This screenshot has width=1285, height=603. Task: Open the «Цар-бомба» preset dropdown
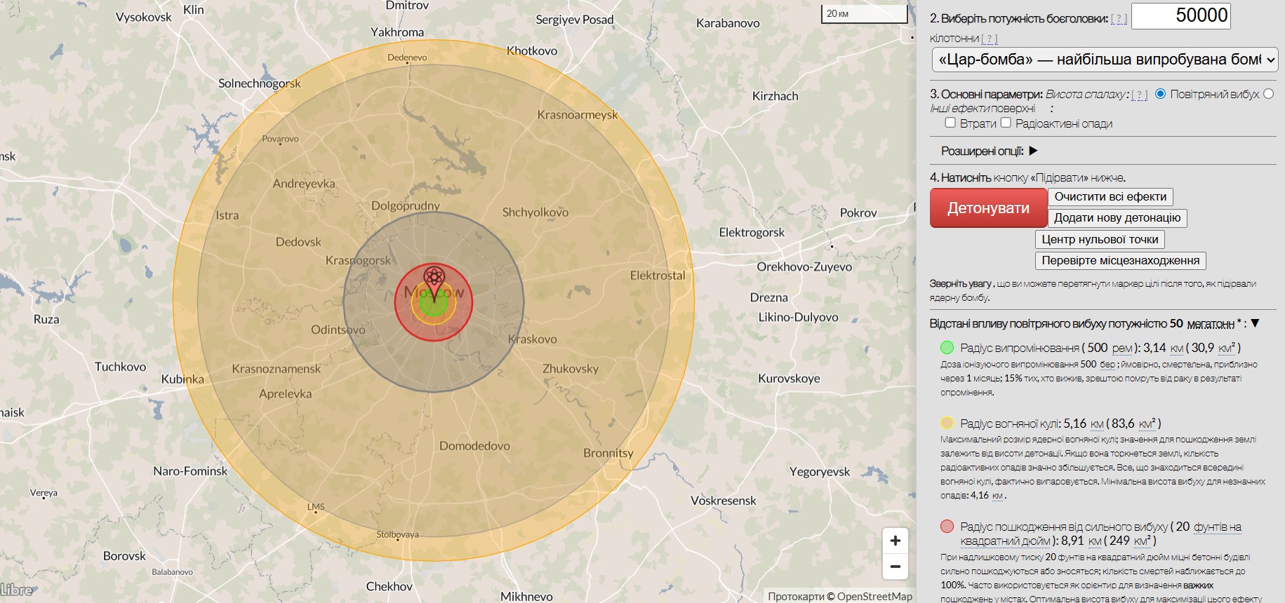click(1105, 60)
